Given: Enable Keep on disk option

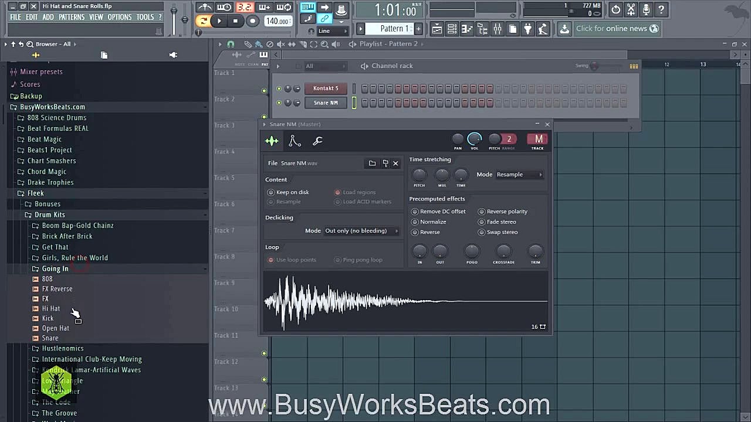Looking at the screenshot, I should click(288, 192).
